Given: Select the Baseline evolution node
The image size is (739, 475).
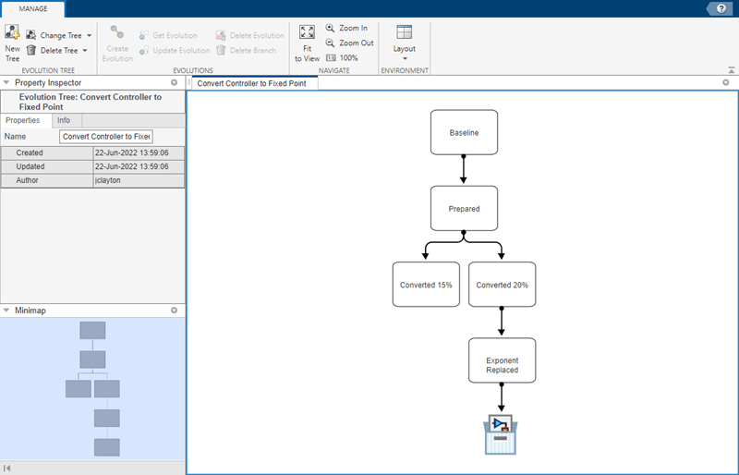Looking at the screenshot, I should (464, 132).
